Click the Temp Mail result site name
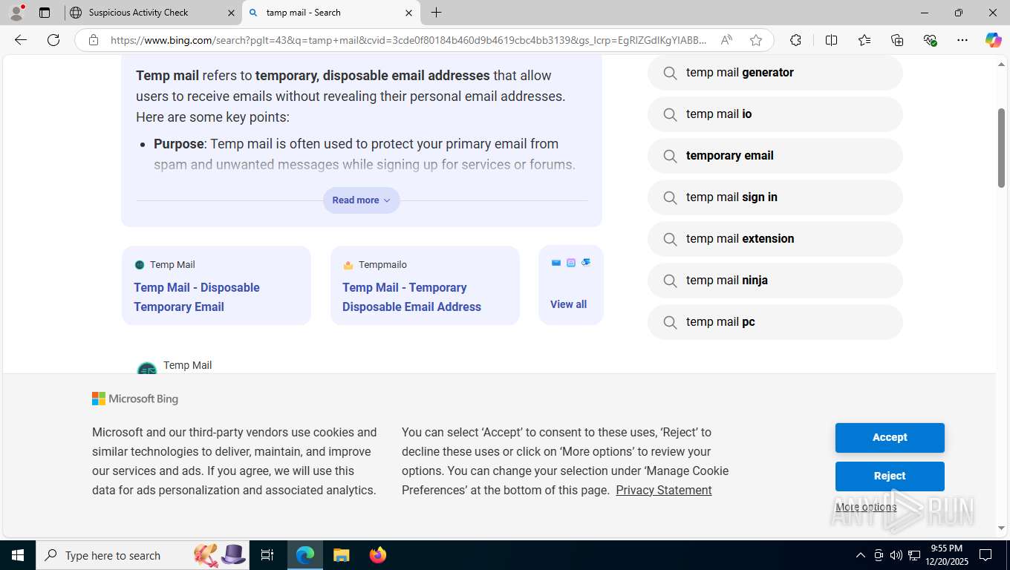 (x=187, y=365)
